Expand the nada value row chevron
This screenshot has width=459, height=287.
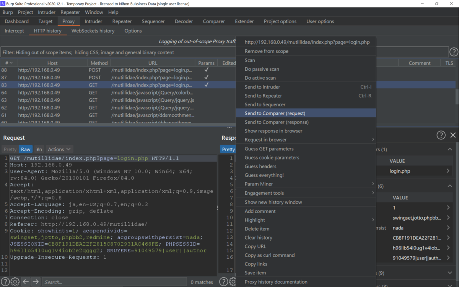click(x=448, y=228)
